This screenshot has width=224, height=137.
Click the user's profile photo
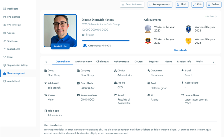pyautogui.click(x=60, y=30)
